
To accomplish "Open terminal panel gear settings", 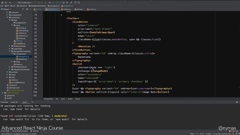I will [x=237, y=102].
